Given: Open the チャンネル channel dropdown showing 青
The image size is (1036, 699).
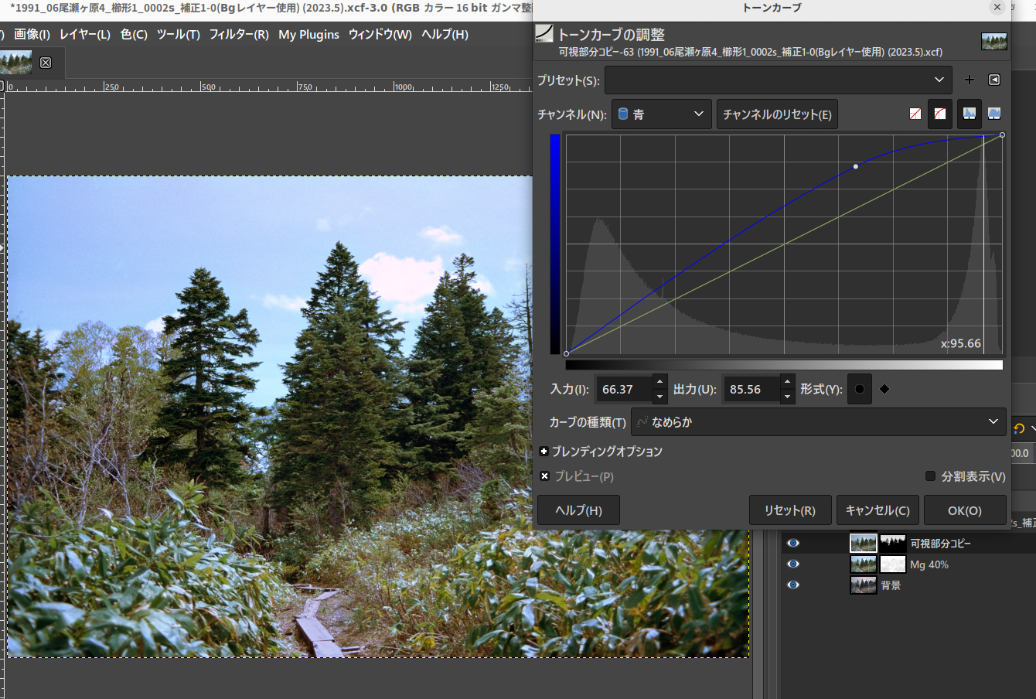Looking at the screenshot, I should tap(661, 114).
